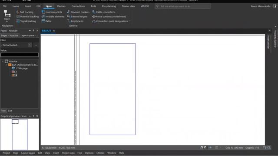Click the filter browse '...' button

coord(36,45)
